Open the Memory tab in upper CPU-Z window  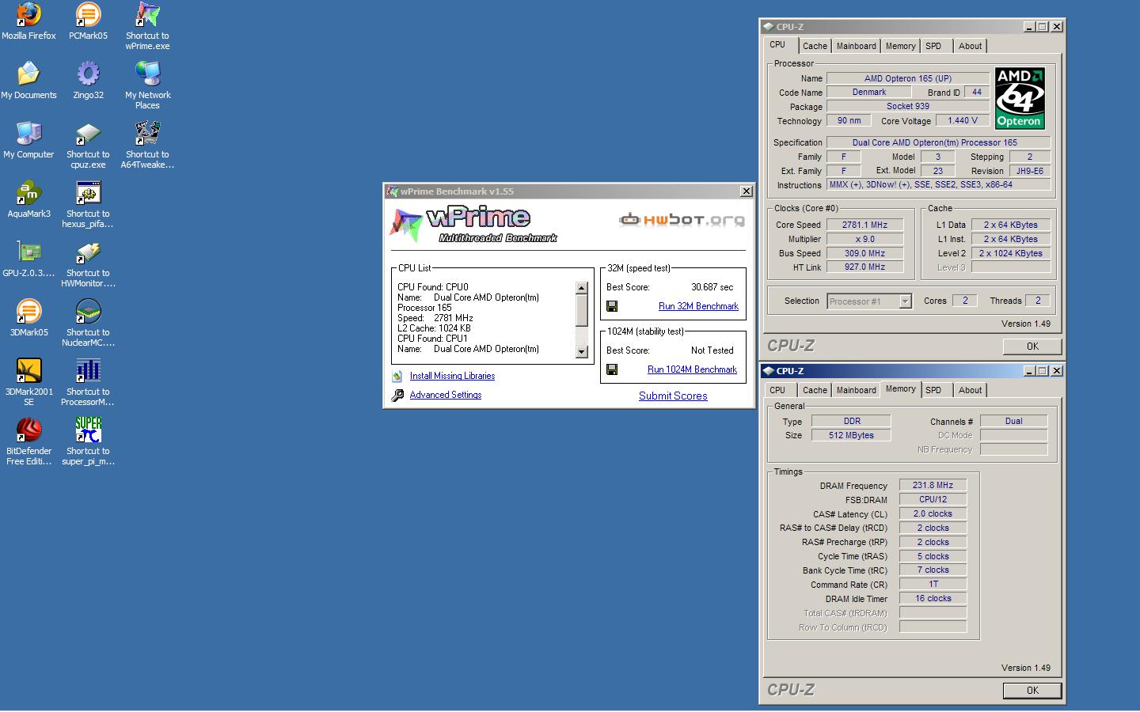click(x=900, y=46)
